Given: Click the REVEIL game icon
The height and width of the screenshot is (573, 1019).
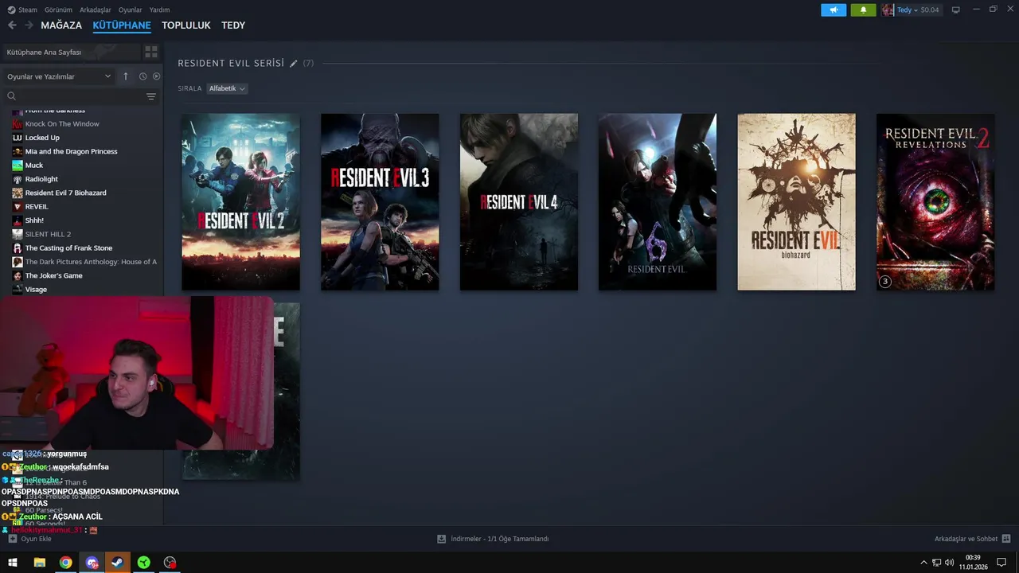Looking at the screenshot, I should pyautogui.click(x=18, y=207).
